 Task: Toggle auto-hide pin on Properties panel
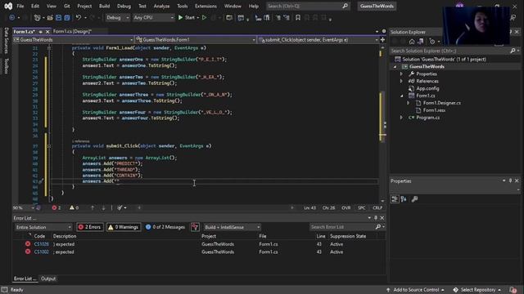(510, 180)
